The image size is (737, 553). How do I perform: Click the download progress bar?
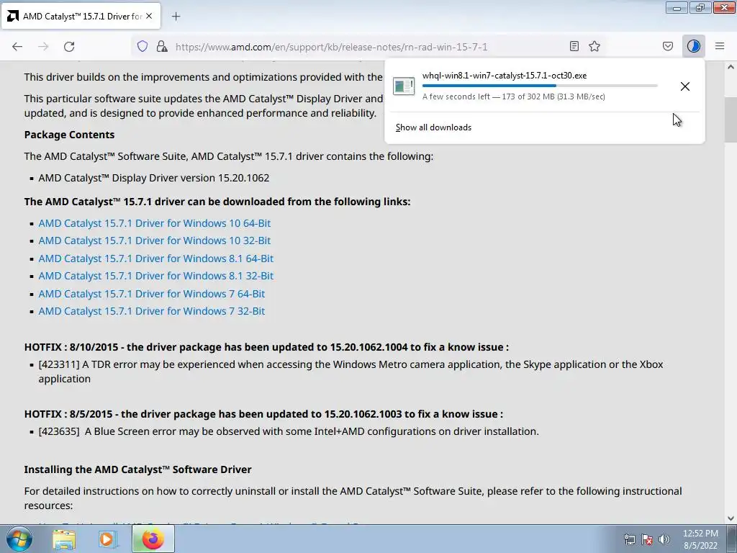(x=540, y=86)
